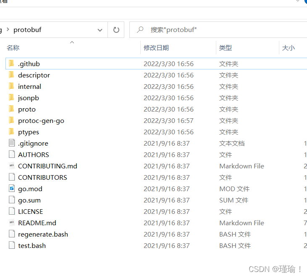Click the CONTRIBUTING.md markdown icon
The image size is (307, 277).
(x=12, y=166)
